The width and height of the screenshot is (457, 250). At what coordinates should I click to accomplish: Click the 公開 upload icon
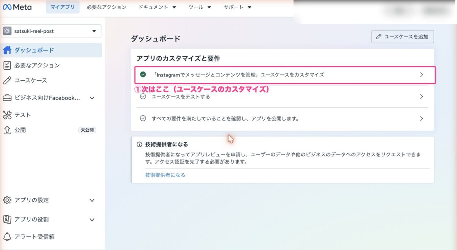coord(7,130)
